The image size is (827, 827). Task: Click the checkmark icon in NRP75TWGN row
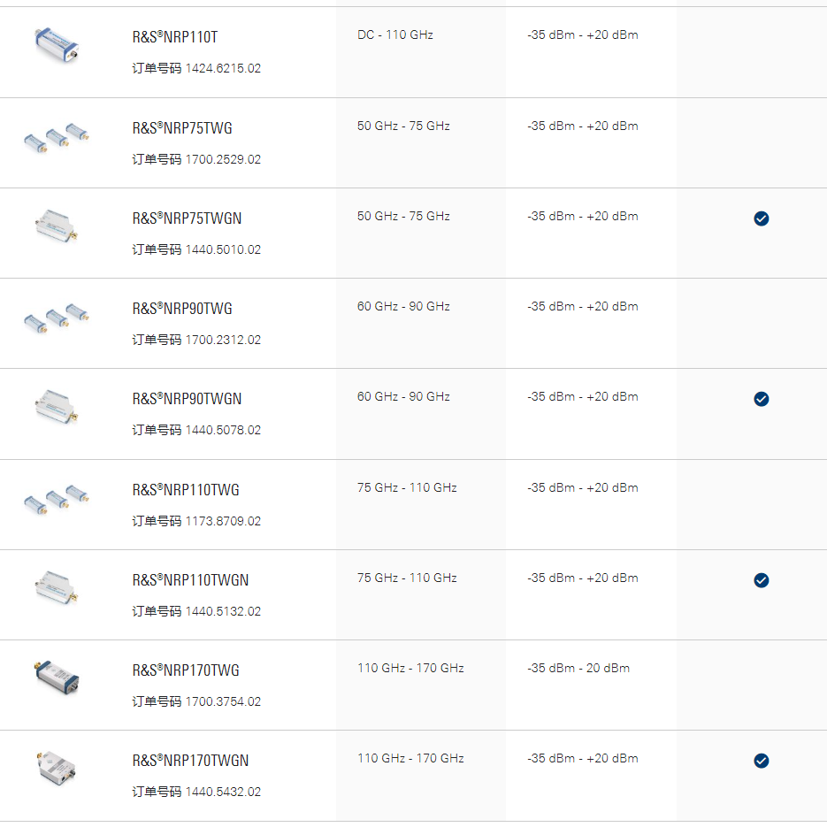(761, 218)
